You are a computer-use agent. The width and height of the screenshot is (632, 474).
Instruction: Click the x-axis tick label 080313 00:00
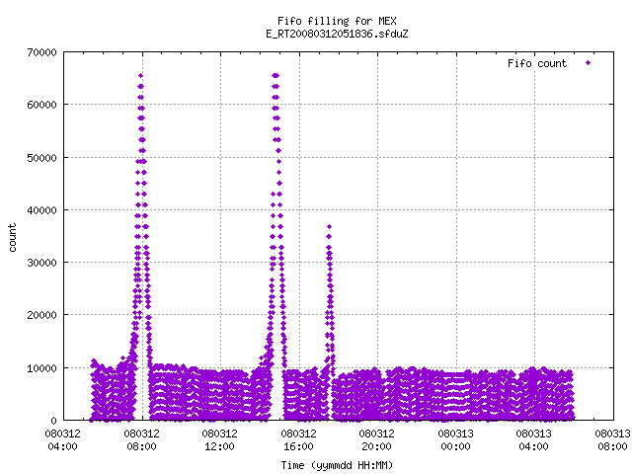(x=456, y=440)
